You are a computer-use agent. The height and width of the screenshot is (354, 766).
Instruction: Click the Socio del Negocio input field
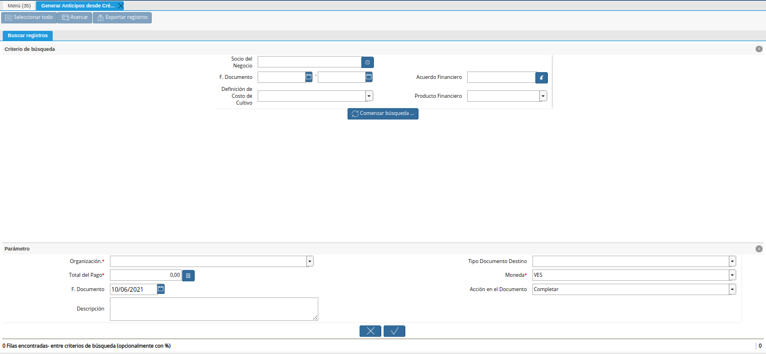(x=309, y=62)
